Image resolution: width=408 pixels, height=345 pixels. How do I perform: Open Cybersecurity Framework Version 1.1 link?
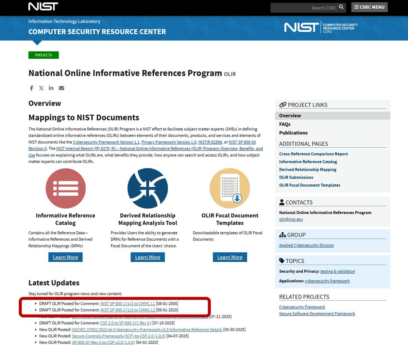point(106,142)
